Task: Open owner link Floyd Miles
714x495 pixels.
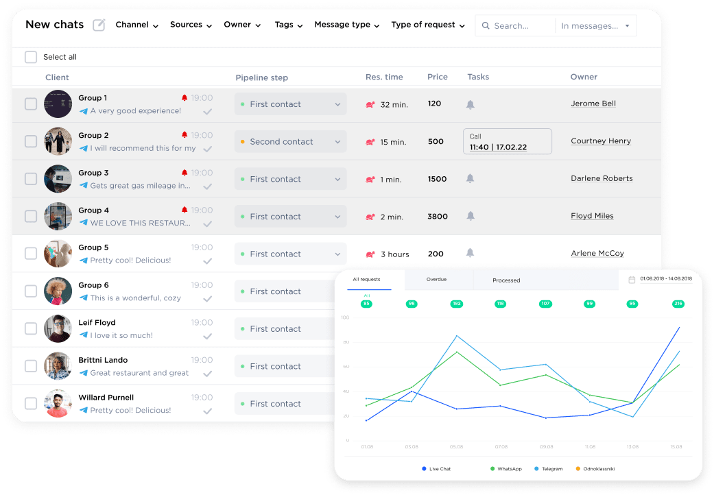Action: [x=593, y=216]
